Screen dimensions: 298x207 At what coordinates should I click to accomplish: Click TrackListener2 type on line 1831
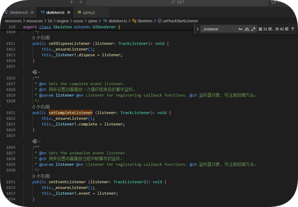(130, 182)
